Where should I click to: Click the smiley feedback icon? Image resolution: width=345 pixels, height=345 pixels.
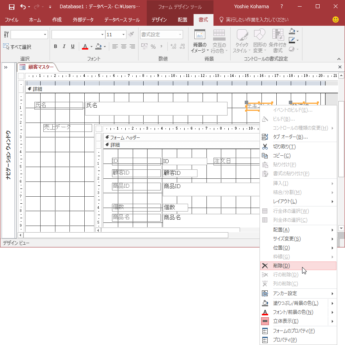click(336, 20)
